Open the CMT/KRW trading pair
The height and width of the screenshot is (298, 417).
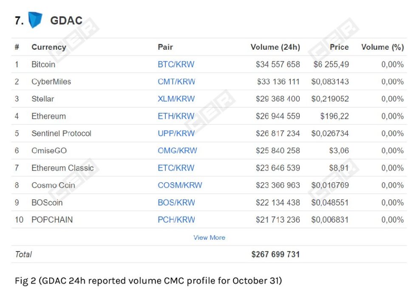(177, 81)
